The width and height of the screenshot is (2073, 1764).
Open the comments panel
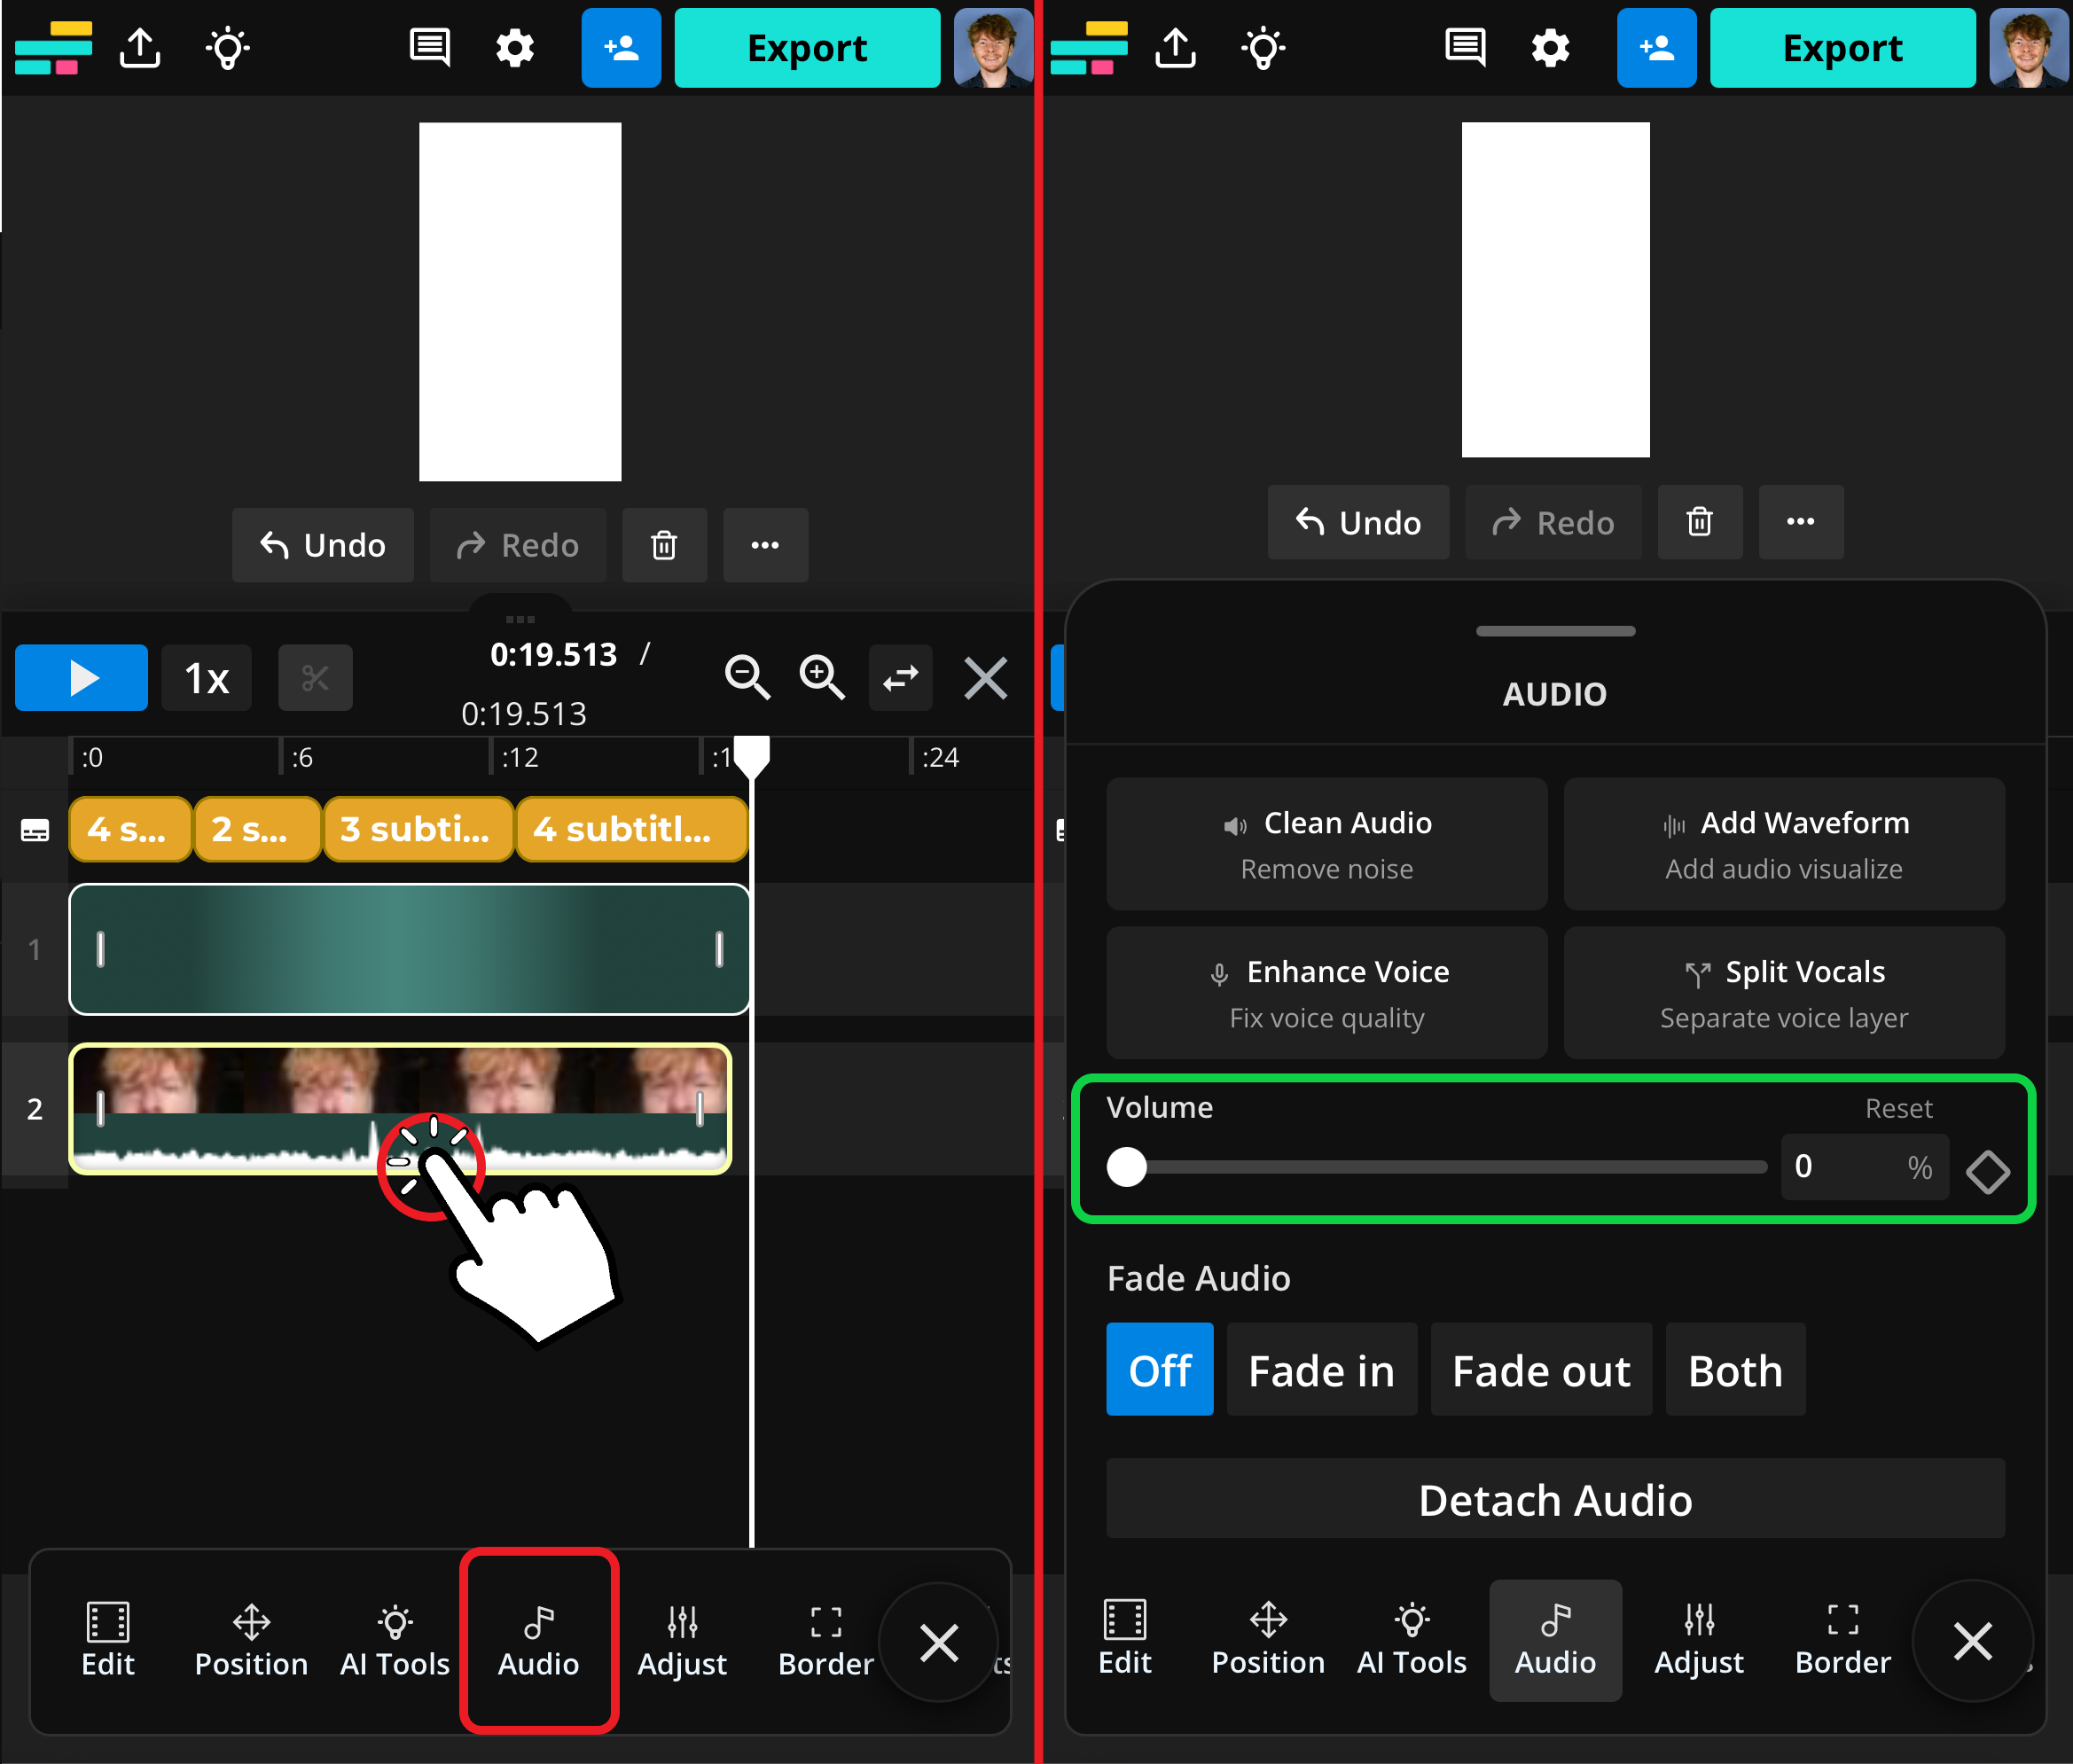pyautogui.click(x=429, y=47)
